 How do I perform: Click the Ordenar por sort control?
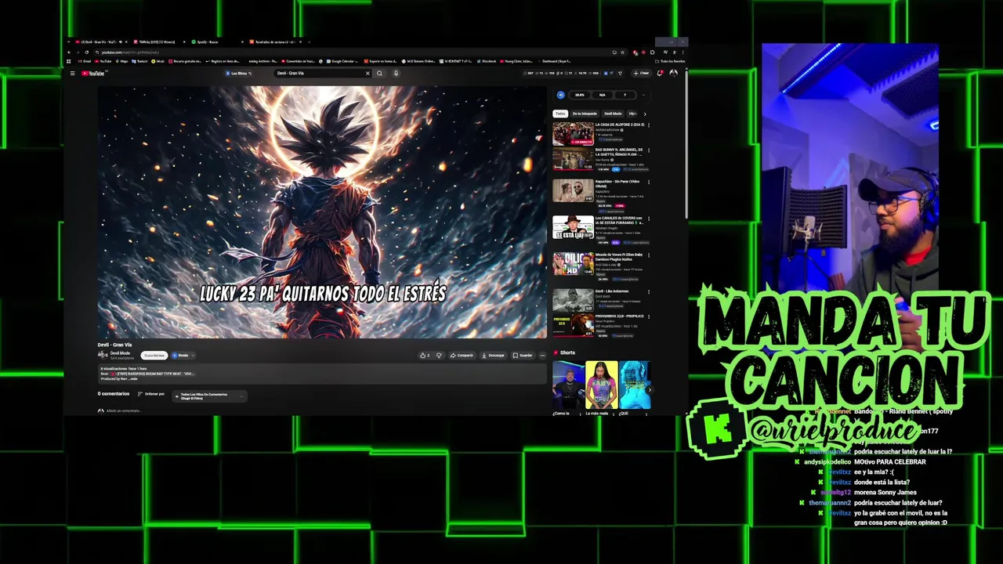151,394
